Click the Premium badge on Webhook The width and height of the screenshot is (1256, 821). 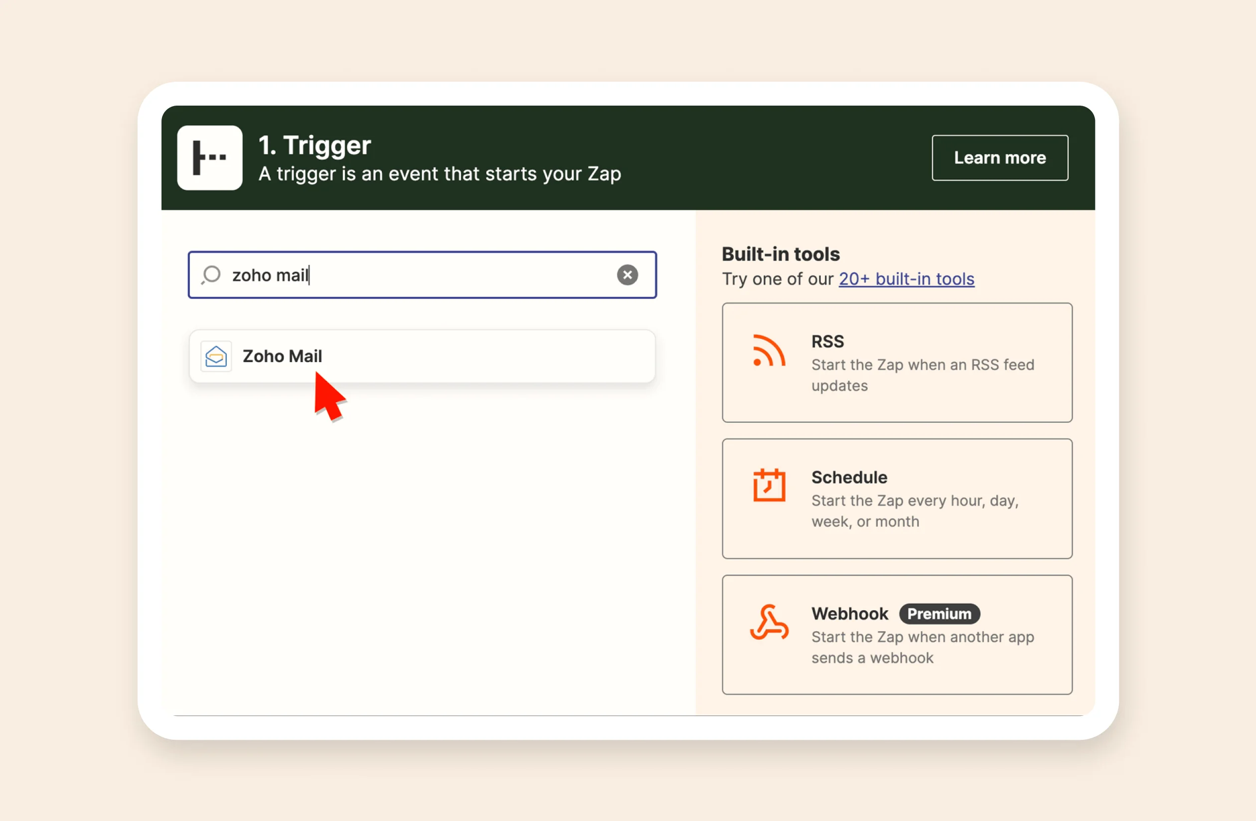tap(939, 614)
